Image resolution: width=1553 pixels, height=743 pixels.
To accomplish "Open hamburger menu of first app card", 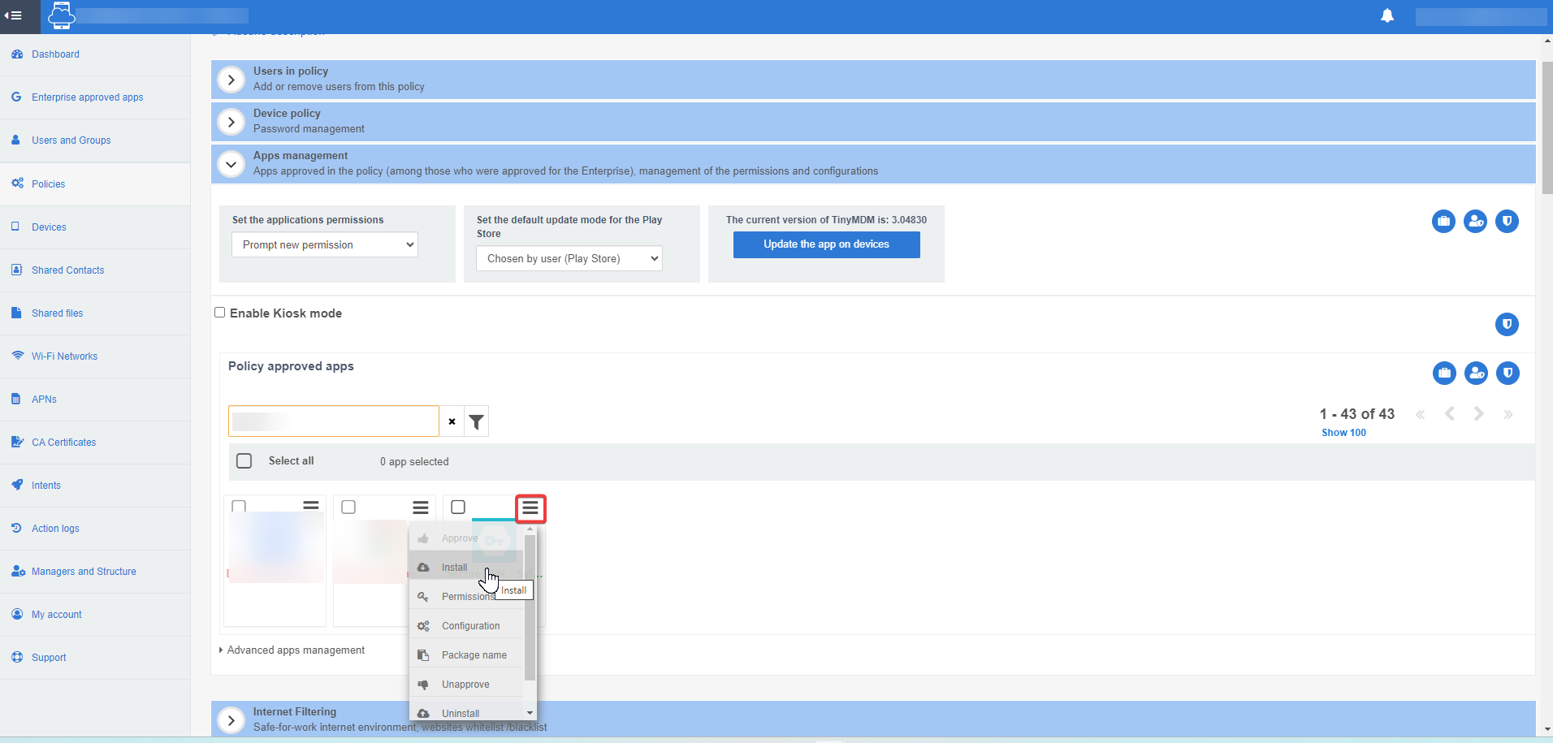I will (311, 505).
